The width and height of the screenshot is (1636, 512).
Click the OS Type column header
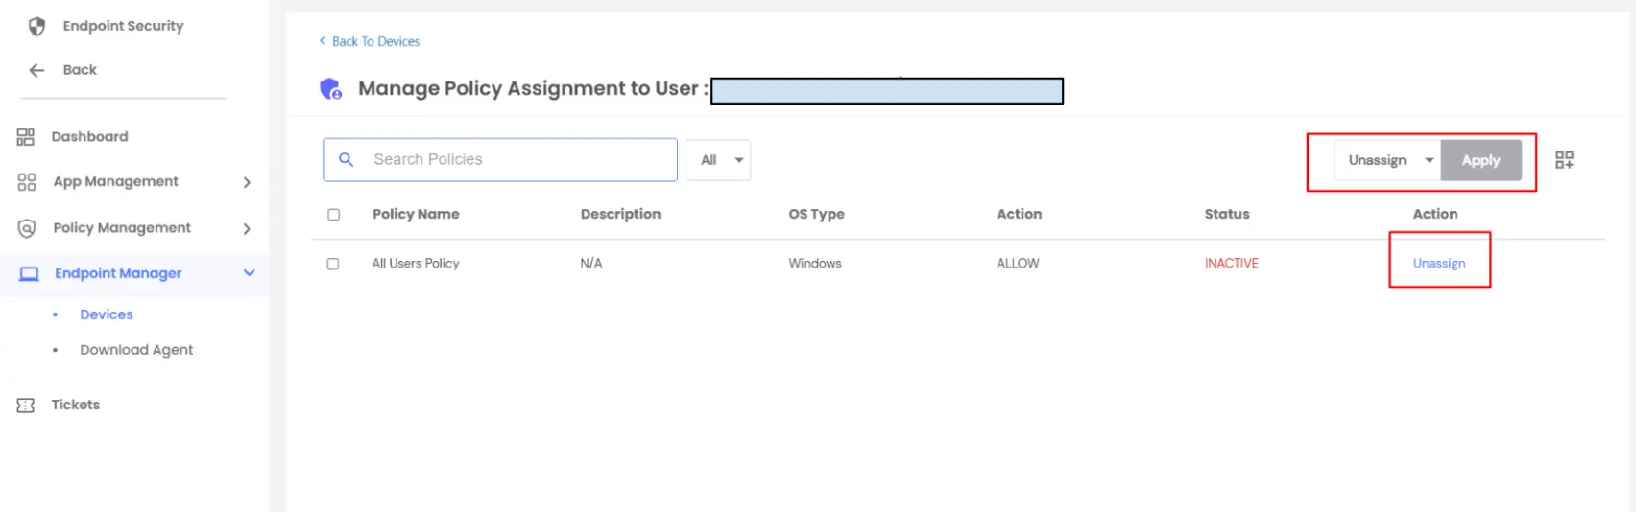816,215
